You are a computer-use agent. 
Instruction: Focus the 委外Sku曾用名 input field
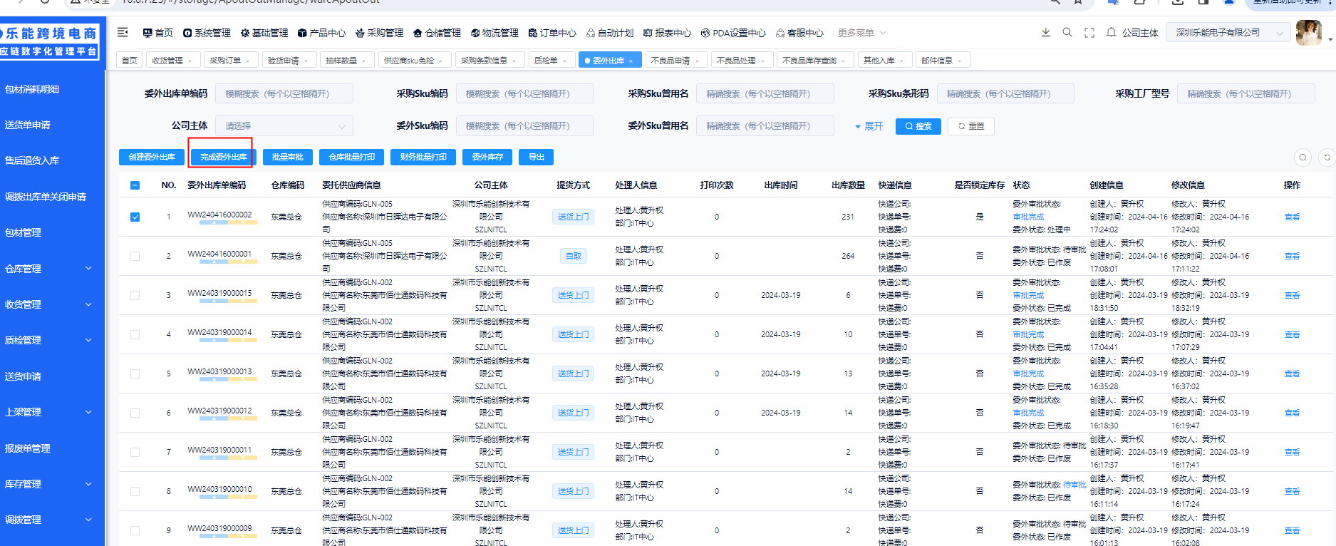(765, 126)
